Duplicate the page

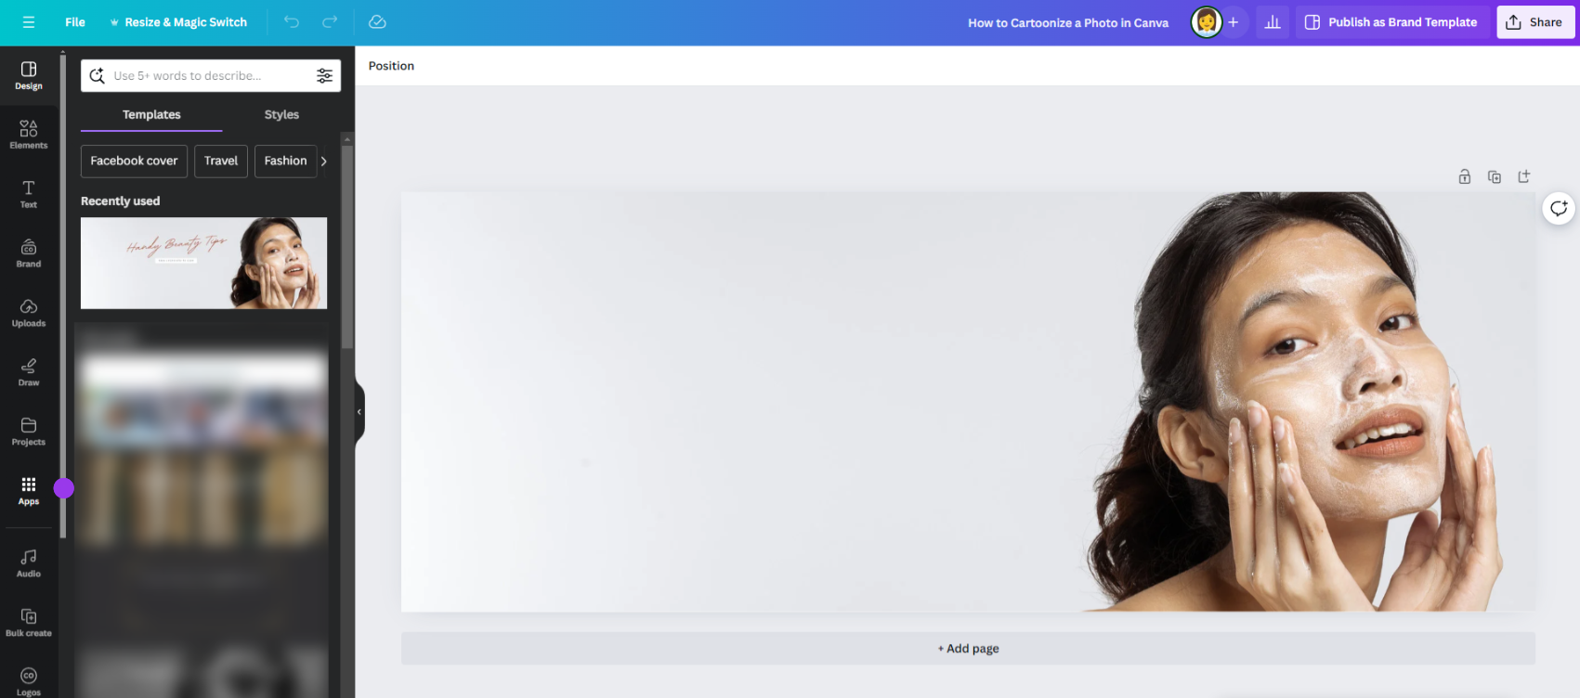pos(1494,176)
